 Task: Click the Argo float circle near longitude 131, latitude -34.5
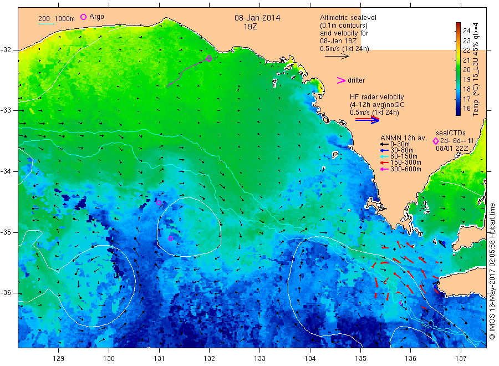pyautogui.click(x=159, y=203)
